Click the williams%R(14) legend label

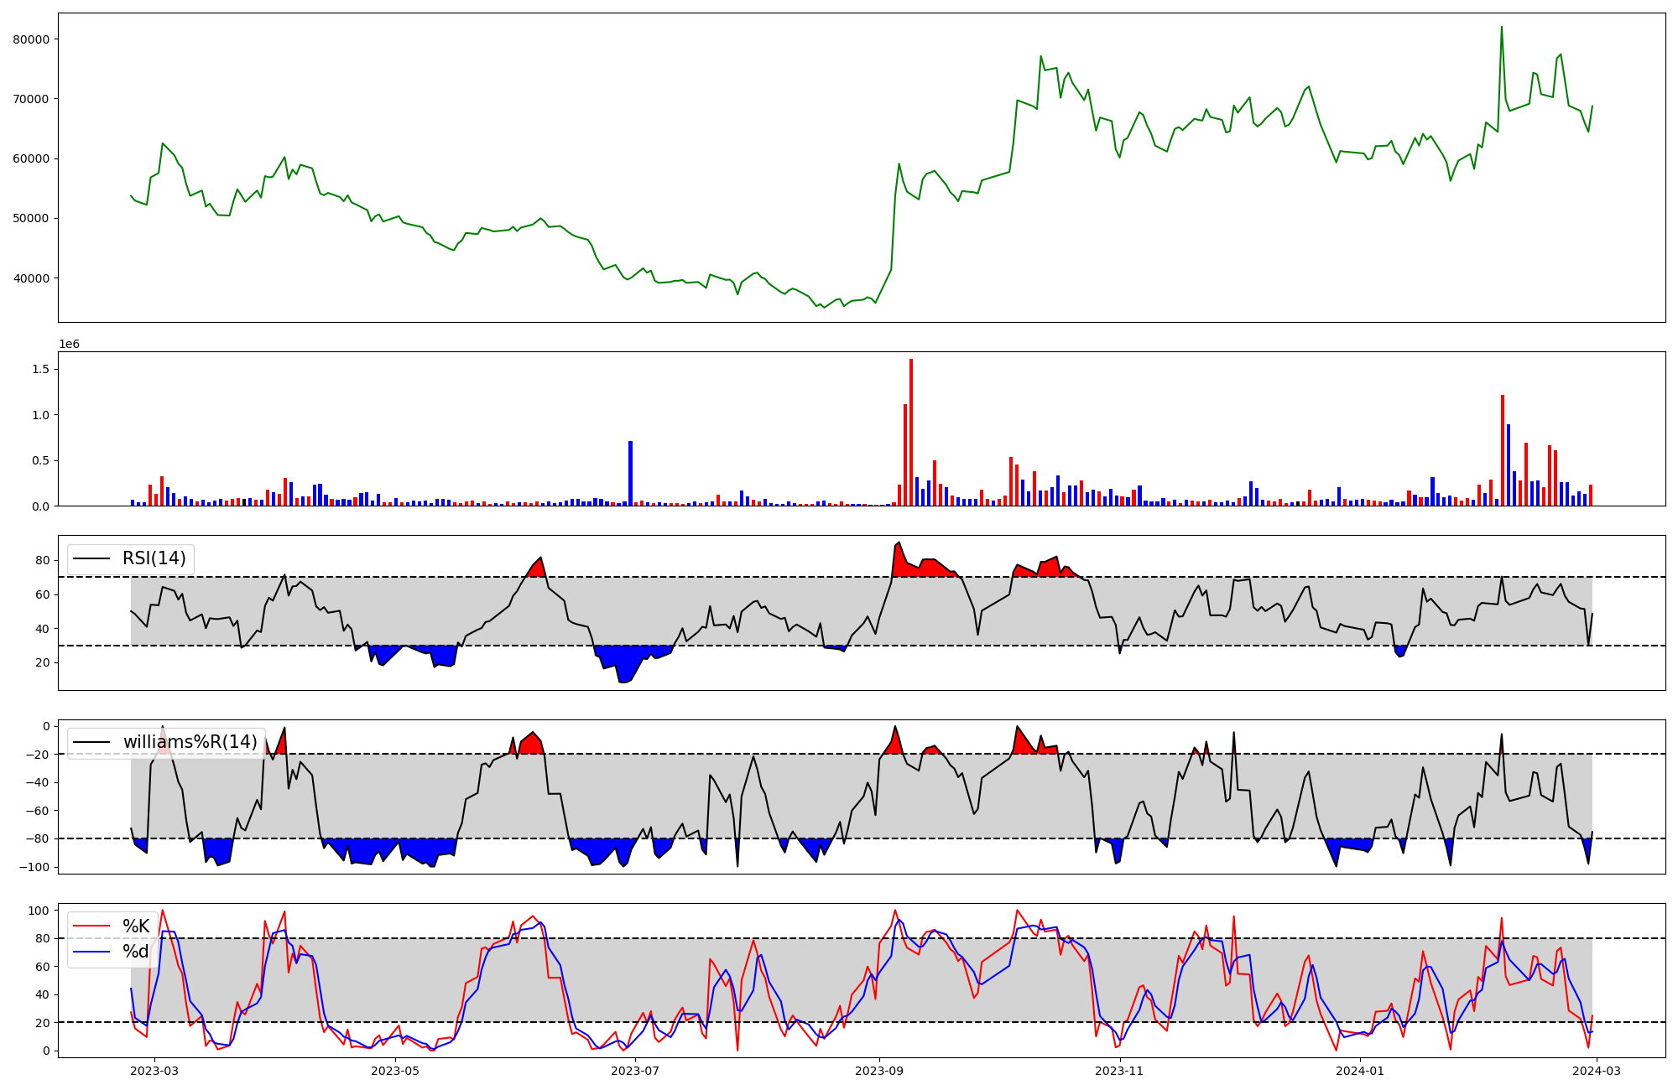[190, 742]
